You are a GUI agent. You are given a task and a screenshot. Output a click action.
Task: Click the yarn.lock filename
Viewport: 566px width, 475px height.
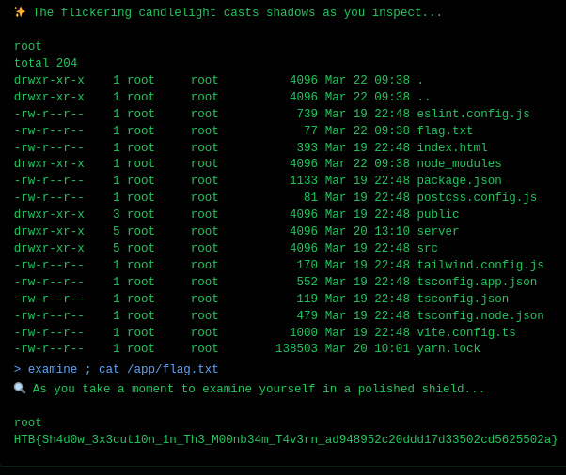tap(448, 348)
